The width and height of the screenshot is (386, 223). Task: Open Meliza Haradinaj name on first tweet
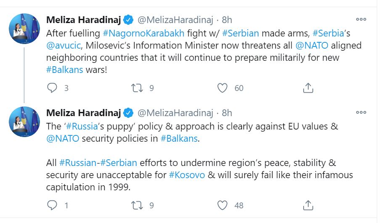click(x=83, y=20)
